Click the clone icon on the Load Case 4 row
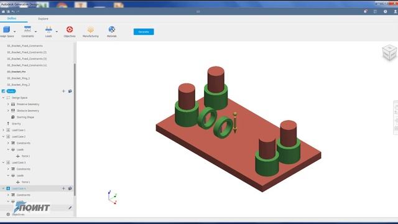Image resolution: width=398 pixels, height=224 pixels. tap(70, 189)
